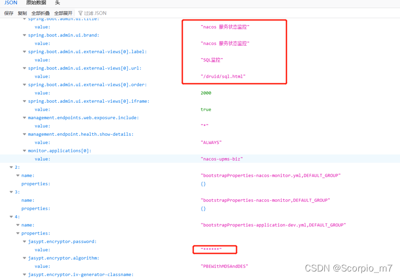Switch to the JSON tab

pos(11,3)
